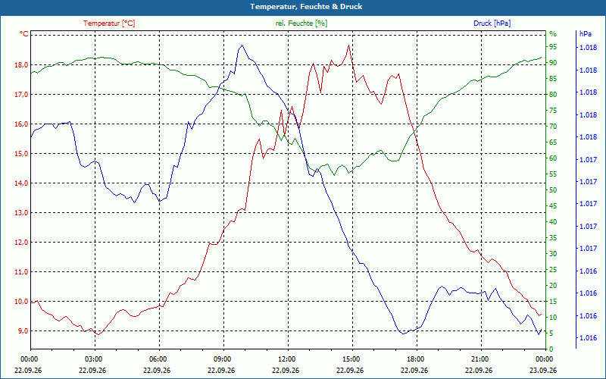Click the '75' humidity axis tick
Viewport: 606px width, 379px height.
[553, 111]
